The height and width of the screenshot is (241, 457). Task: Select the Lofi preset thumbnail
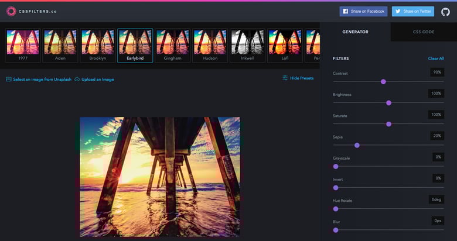tap(285, 46)
